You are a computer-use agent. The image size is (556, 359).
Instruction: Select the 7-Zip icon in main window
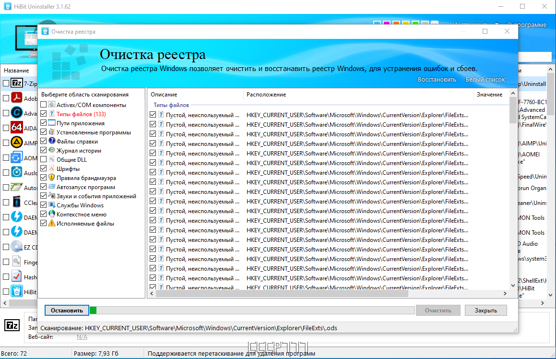click(x=17, y=83)
